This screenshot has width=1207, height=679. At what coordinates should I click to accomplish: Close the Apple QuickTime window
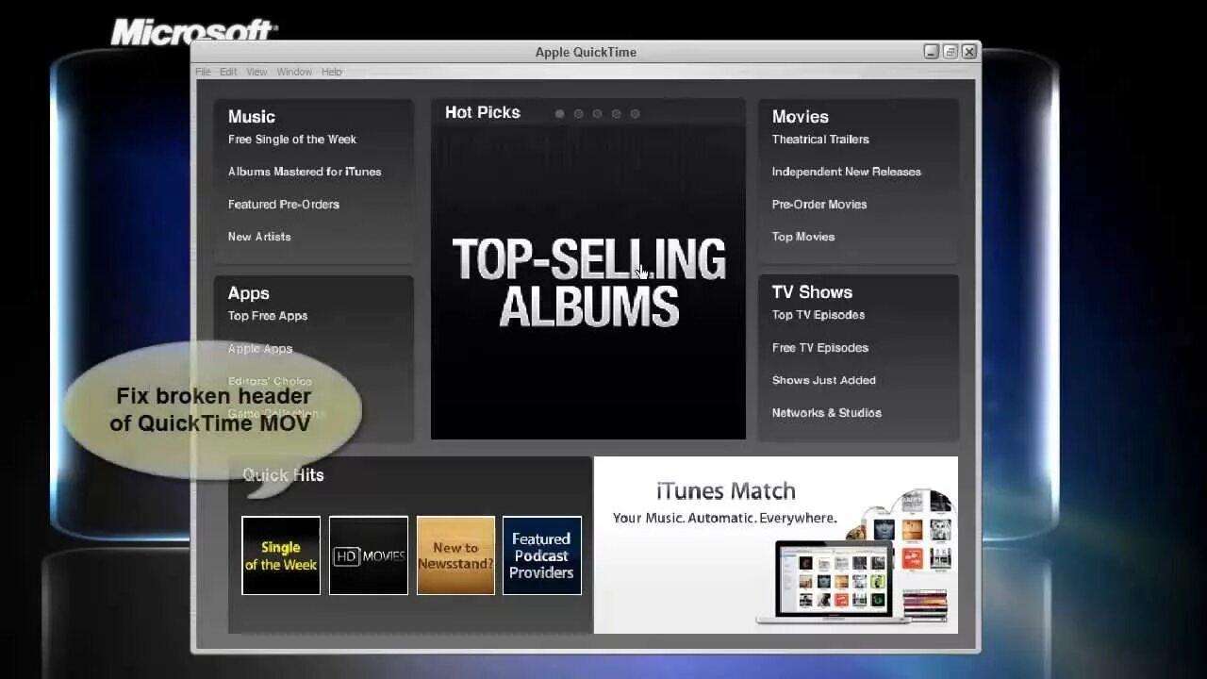tap(969, 52)
